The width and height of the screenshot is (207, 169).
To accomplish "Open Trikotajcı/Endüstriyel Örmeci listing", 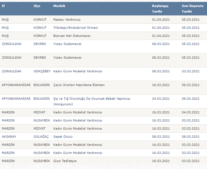I will pyautogui.click(x=76, y=28).
